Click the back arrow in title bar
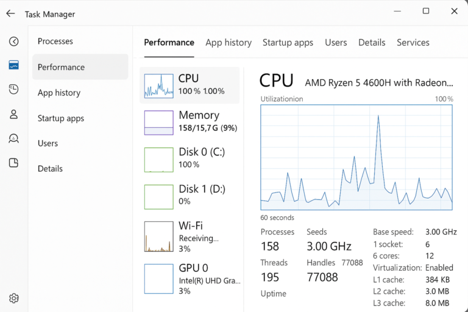The height and width of the screenshot is (312, 468). coord(10,13)
